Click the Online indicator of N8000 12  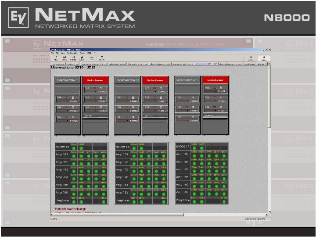click(194, 148)
